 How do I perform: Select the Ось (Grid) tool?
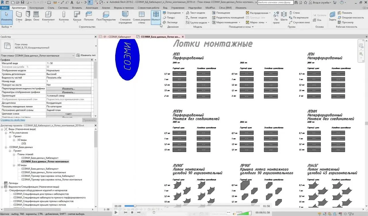click(317, 20)
